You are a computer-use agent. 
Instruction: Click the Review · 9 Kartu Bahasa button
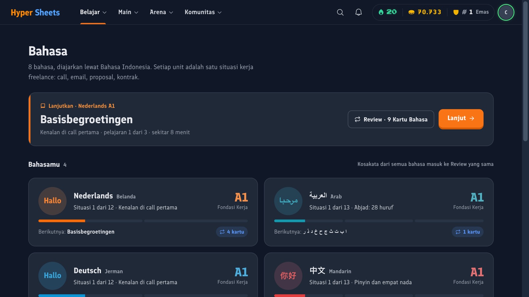(391, 119)
